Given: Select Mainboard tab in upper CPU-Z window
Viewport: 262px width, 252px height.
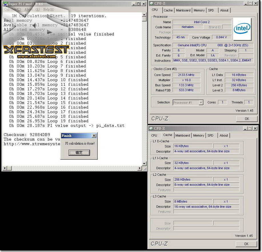Looking at the screenshot, I should coord(183,10).
